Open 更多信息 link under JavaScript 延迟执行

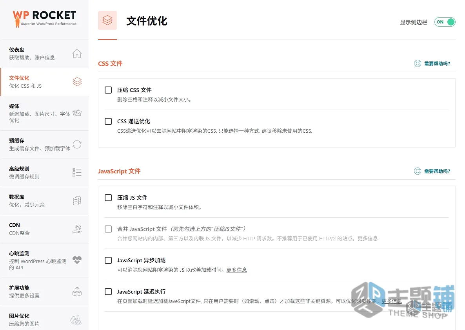tap(391, 301)
